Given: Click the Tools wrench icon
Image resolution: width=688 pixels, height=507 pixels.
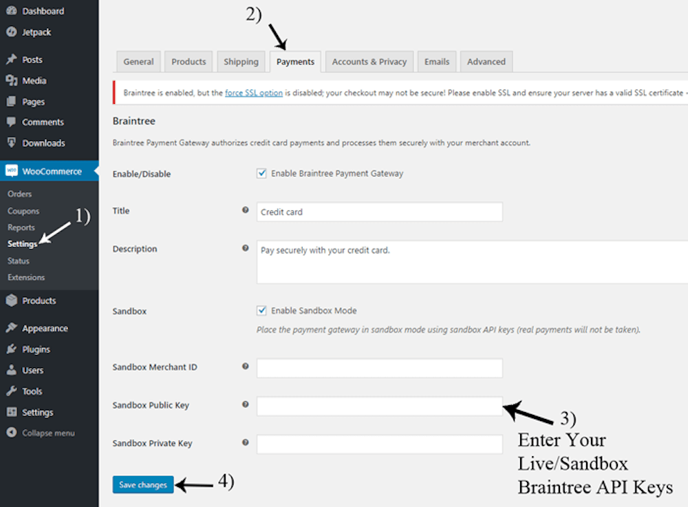Looking at the screenshot, I should [12, 391].
